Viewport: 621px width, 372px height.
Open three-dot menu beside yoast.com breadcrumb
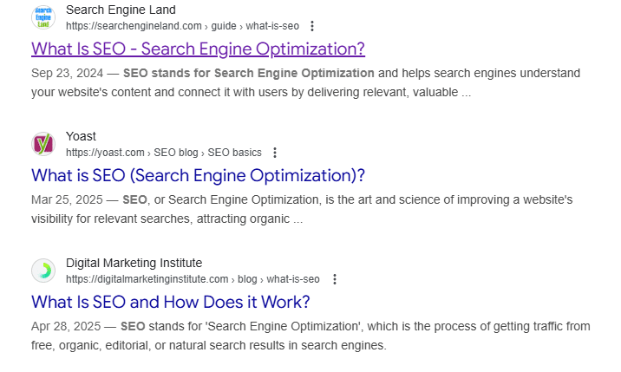275,153
